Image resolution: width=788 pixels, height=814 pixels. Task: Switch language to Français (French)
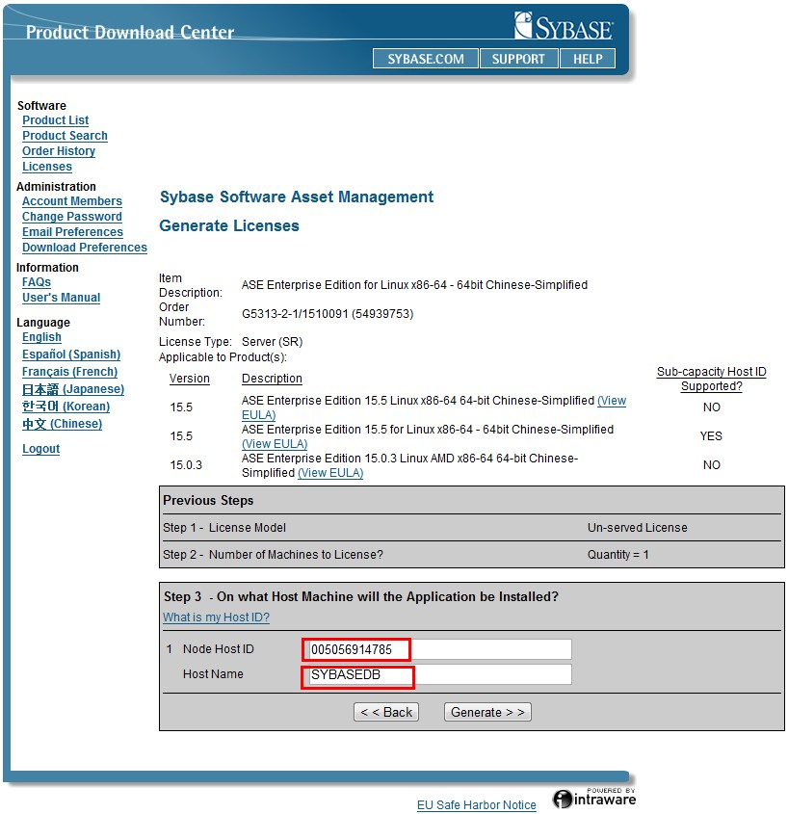pyautogui.click(x=69, y=372)
